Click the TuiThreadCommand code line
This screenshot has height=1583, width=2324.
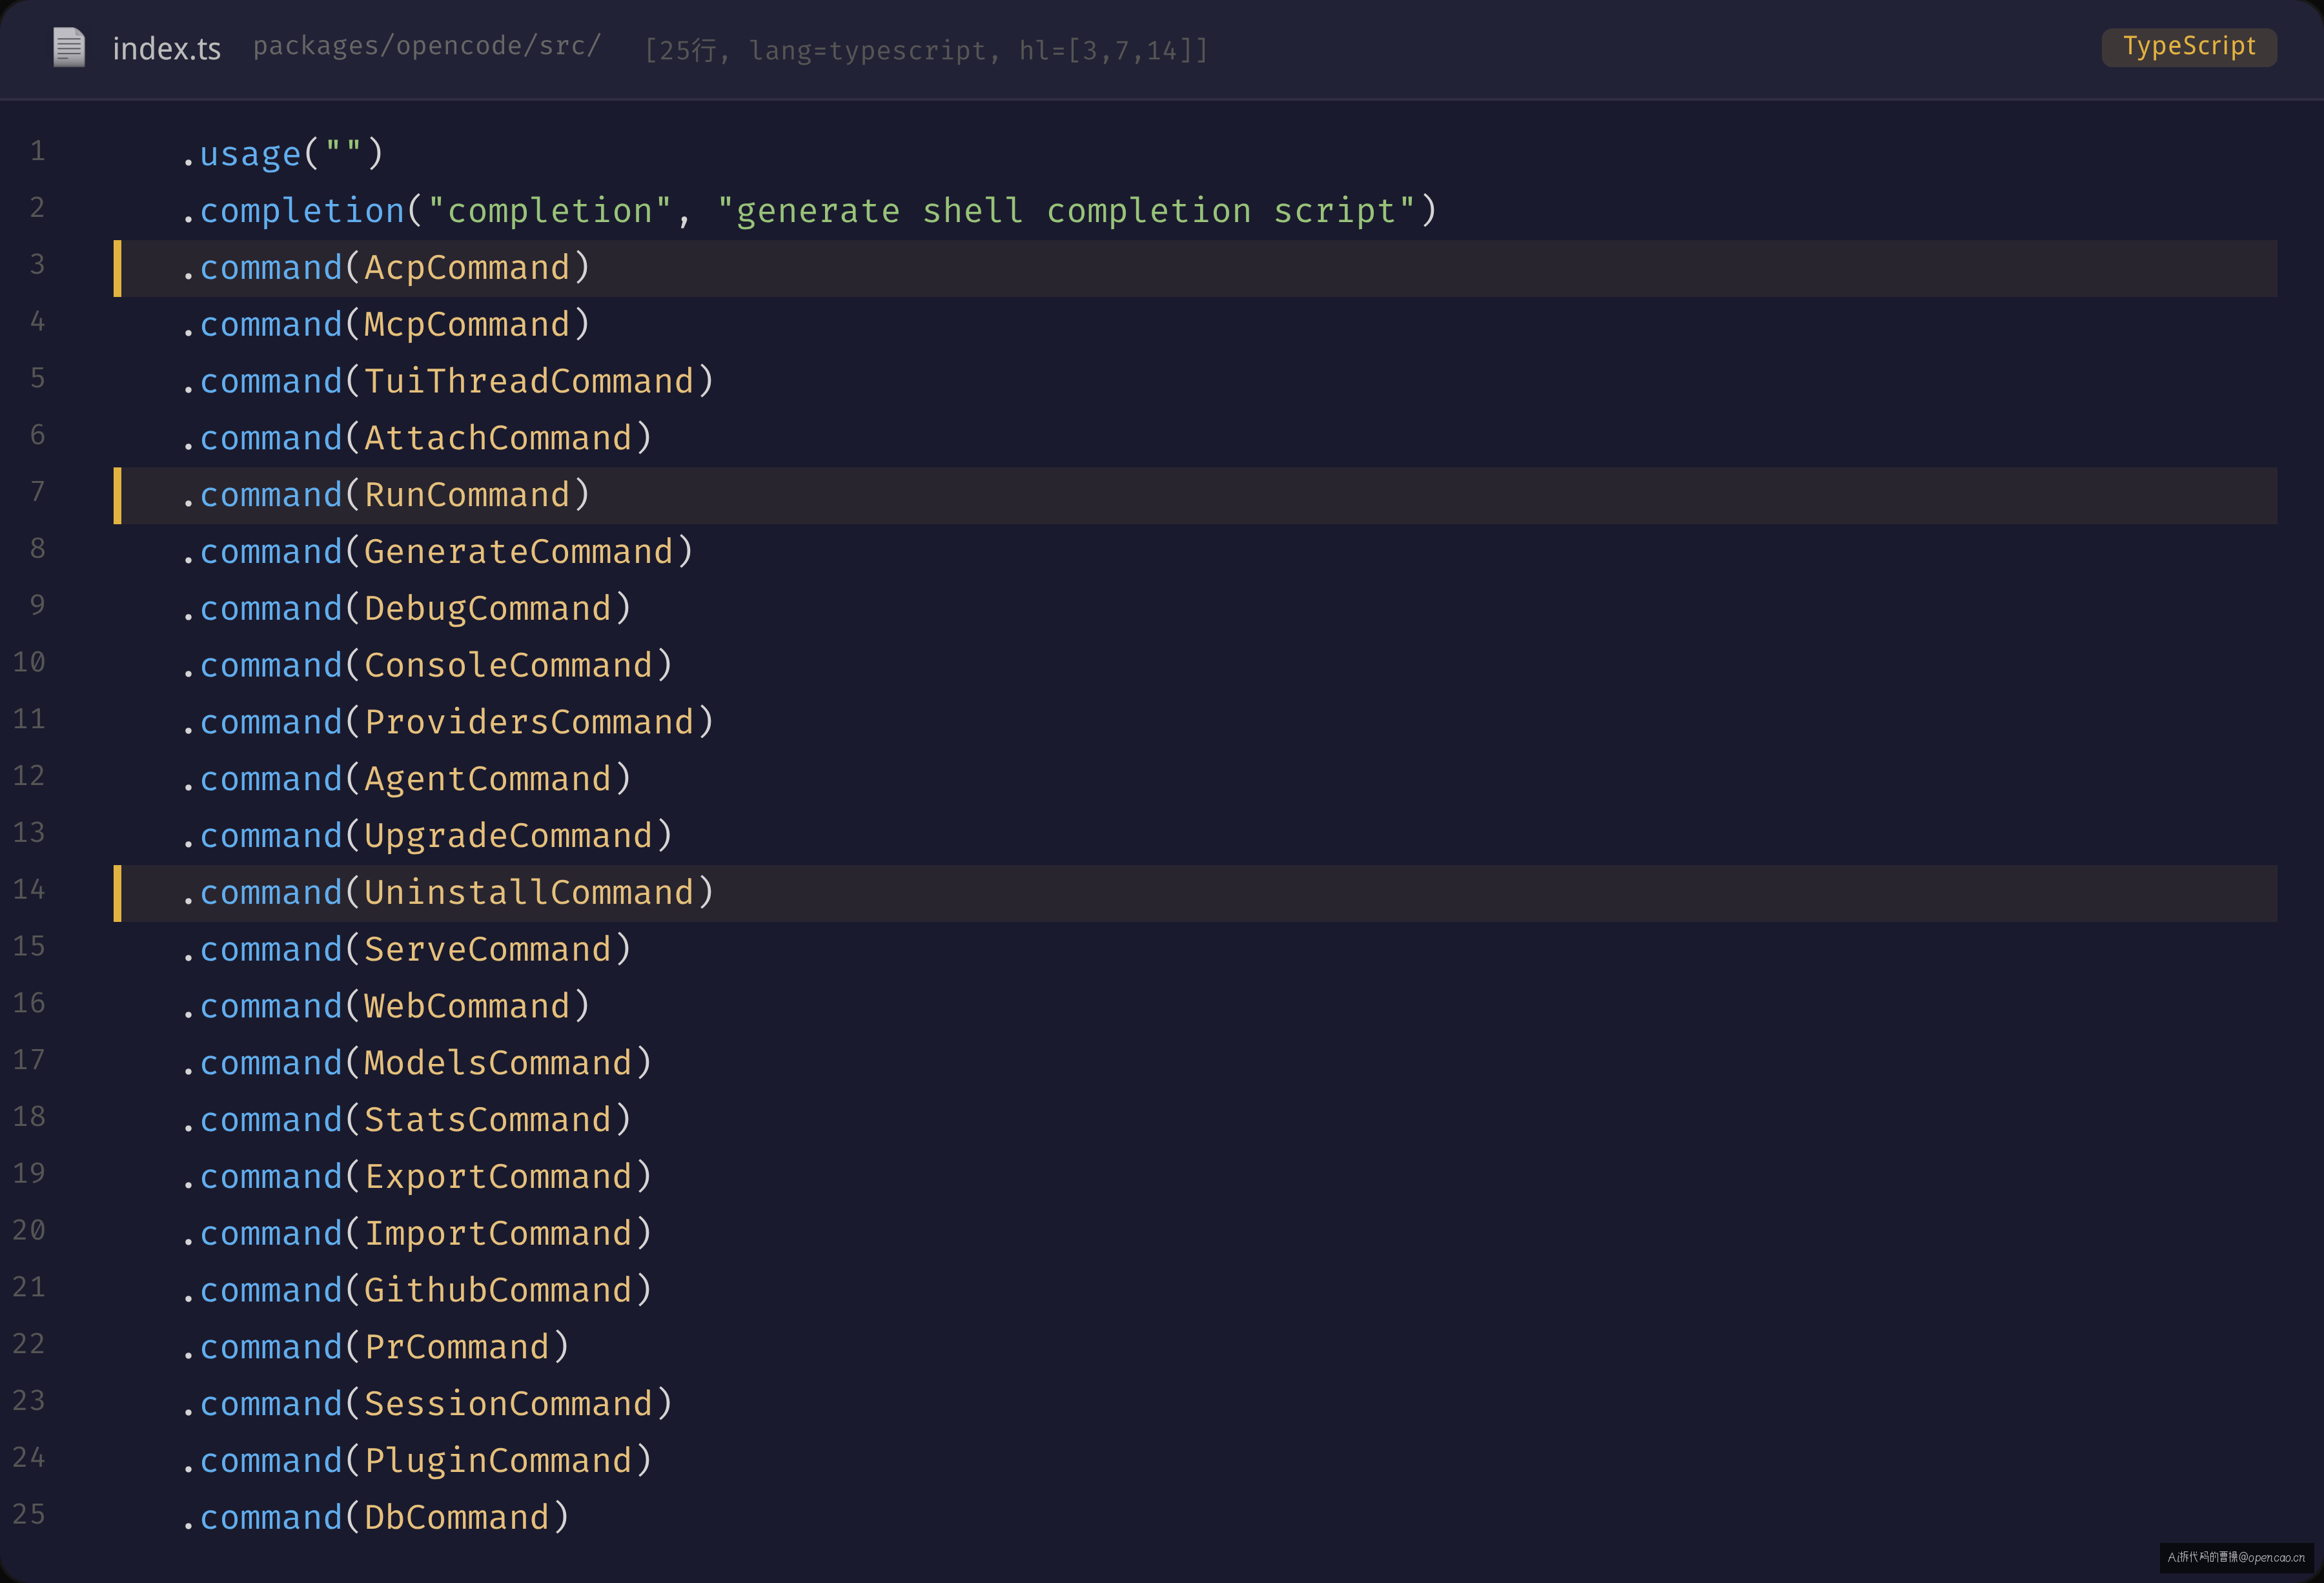click(x=448, y=382)
